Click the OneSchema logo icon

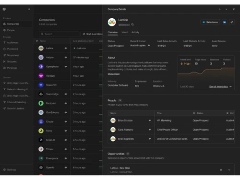[41, 112]
